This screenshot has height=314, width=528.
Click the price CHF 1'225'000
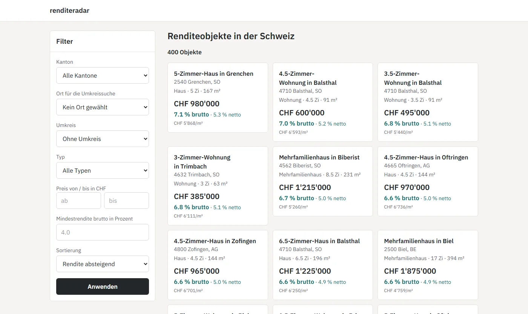tap(305, 271)
